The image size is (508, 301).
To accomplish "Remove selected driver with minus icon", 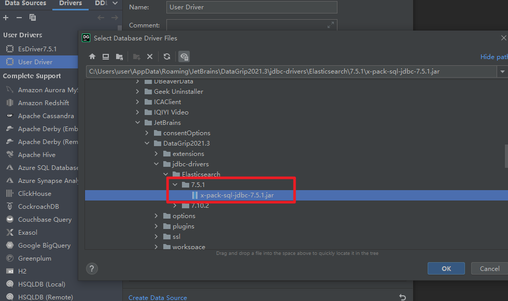I will click(19, 18).
